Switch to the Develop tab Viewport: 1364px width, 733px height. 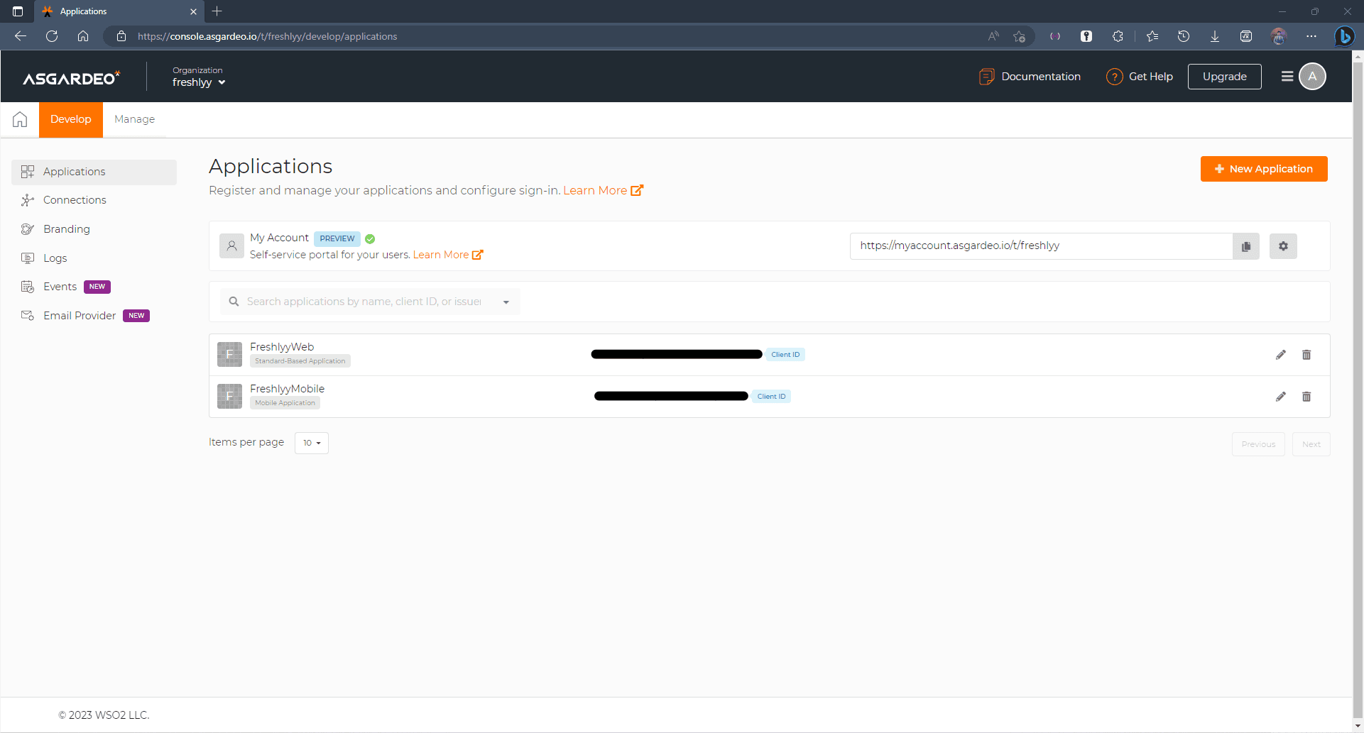click(71, 119)
